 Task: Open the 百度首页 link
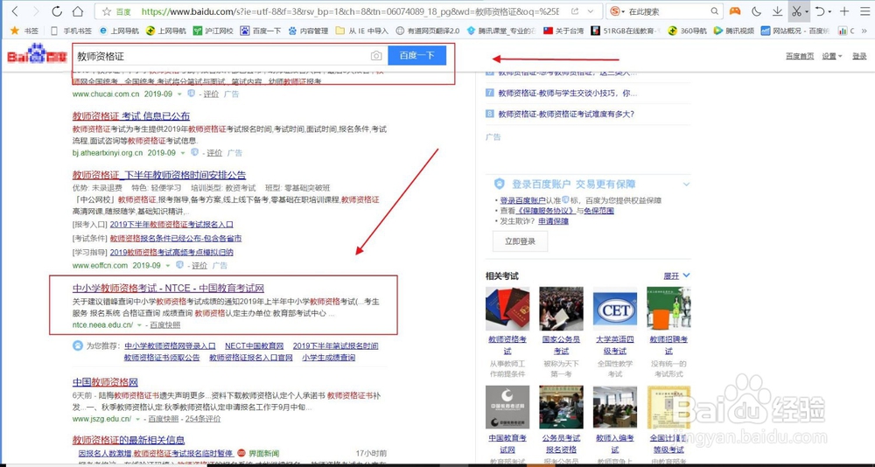800,56
